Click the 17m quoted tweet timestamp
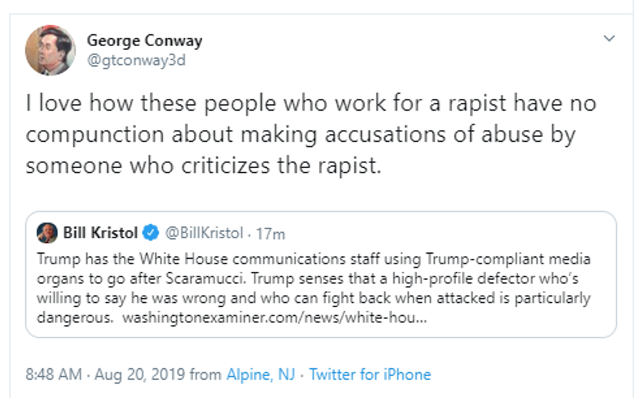 (271, 233)
